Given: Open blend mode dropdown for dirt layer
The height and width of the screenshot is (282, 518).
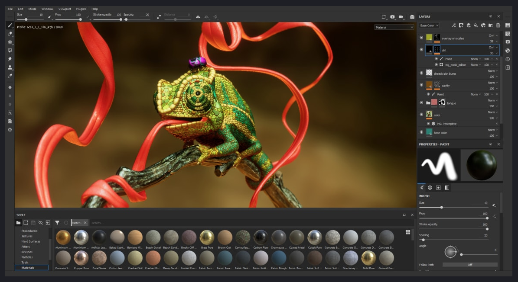Looking at the screenshot, I should coord(493,47).
